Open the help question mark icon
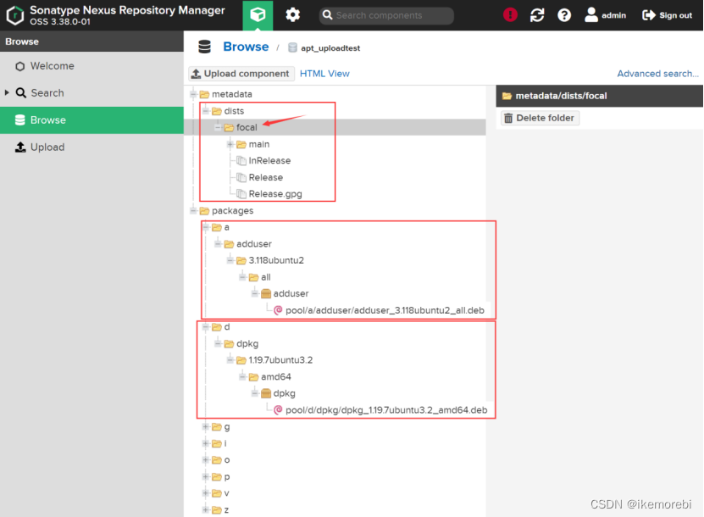The image size is (704, 517). pyautogui.click(x=564, y=15)
